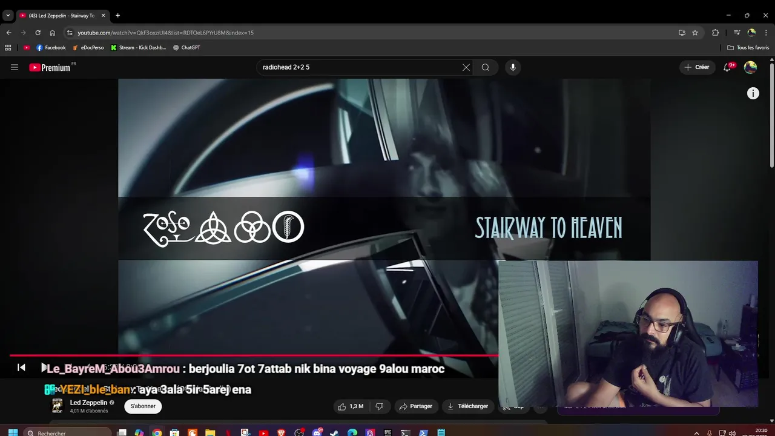Open the YouTube hamburger guide menu
The height and width of the screenshot is (436, 775).
tap(15, 67)
